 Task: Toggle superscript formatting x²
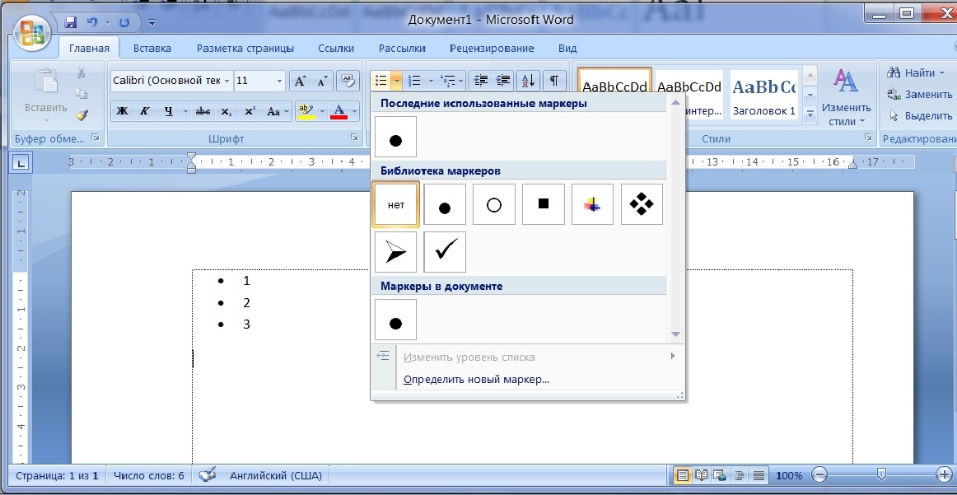click(x=249, y=111)
